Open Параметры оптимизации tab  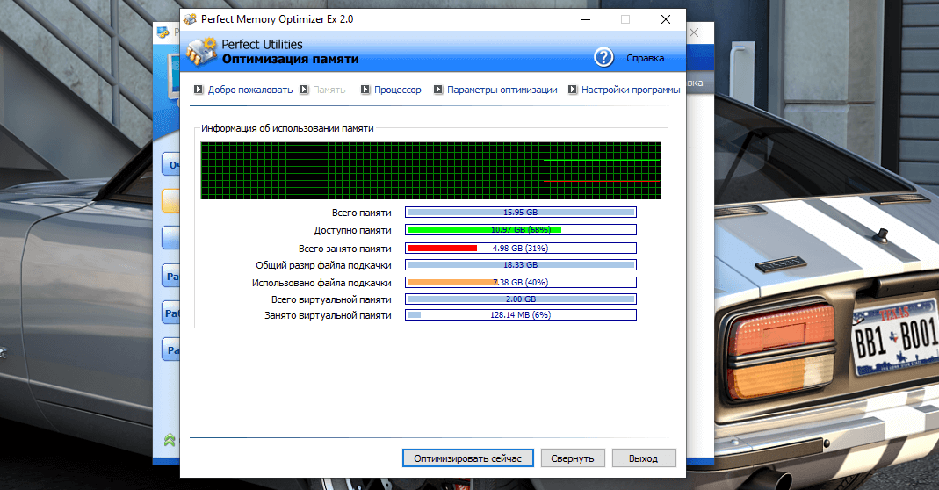click(502, 90)
